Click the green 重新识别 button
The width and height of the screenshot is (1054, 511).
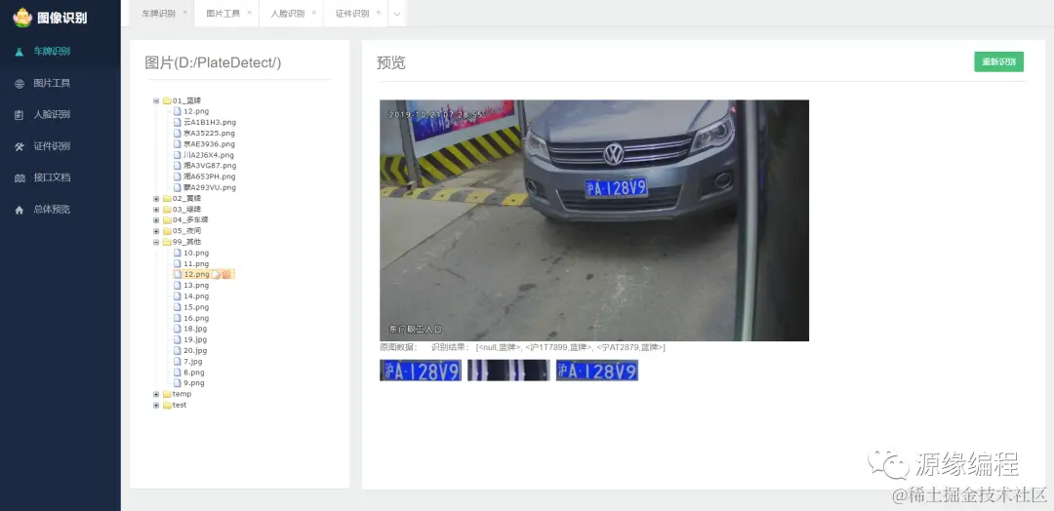[999, 61]
